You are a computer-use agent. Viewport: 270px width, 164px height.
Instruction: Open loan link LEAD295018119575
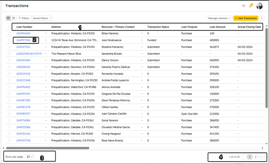point(29,53)
